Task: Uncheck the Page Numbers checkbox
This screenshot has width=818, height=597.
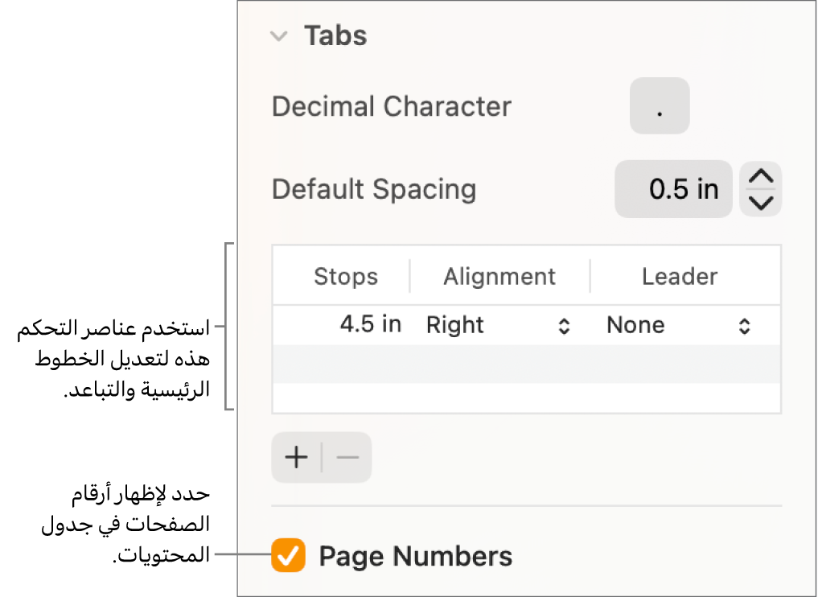Action: click(288, 556)
